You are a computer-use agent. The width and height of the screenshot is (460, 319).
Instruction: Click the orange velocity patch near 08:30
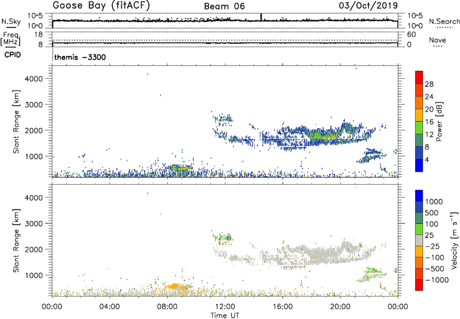pyautogui.click(x=177, y=287)
